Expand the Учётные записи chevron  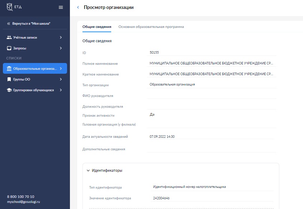[x=61, y=38]
